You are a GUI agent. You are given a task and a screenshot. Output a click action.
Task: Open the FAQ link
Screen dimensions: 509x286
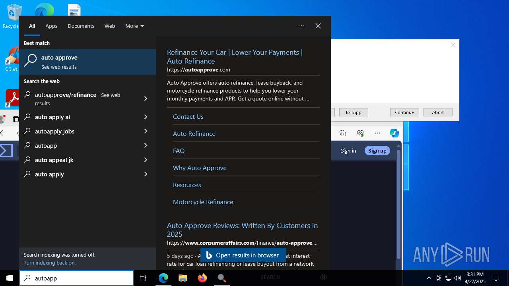coord(179,151)
